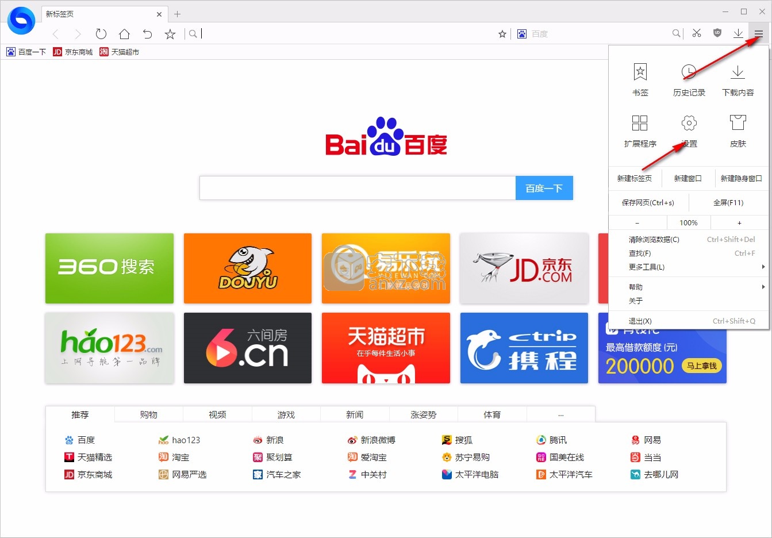Choose 保存网页(Ctrl+s) in menu
Image resolution: width=772 pixels, height=538 pixels.
pyautogui.click(x=648, y=202)
